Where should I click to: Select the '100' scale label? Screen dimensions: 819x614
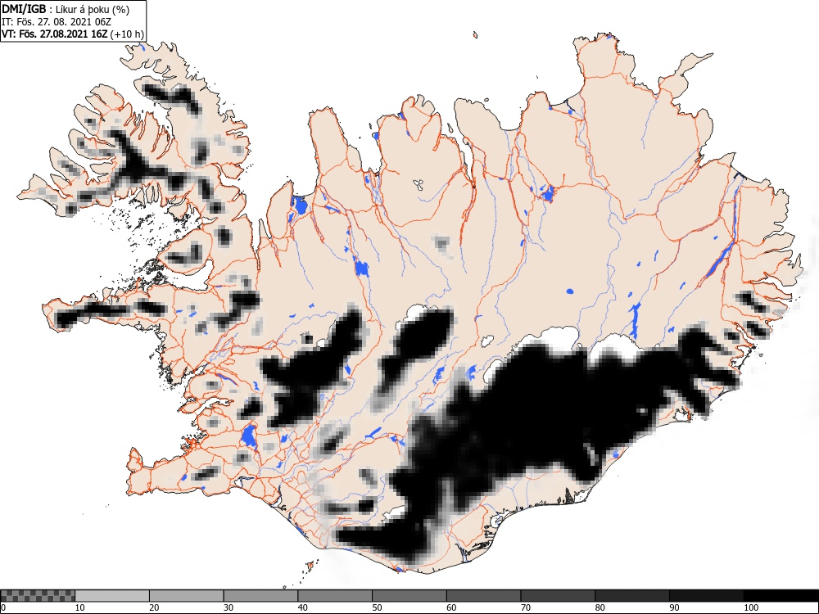tap(750, 607)
